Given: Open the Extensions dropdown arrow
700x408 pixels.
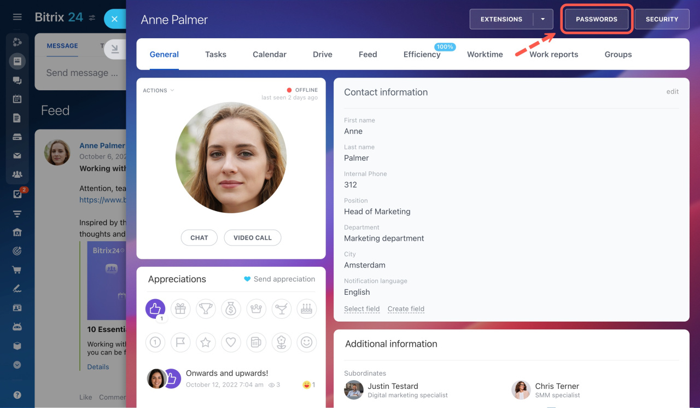Looking at the screenshot, I should [x=543, y=19].
